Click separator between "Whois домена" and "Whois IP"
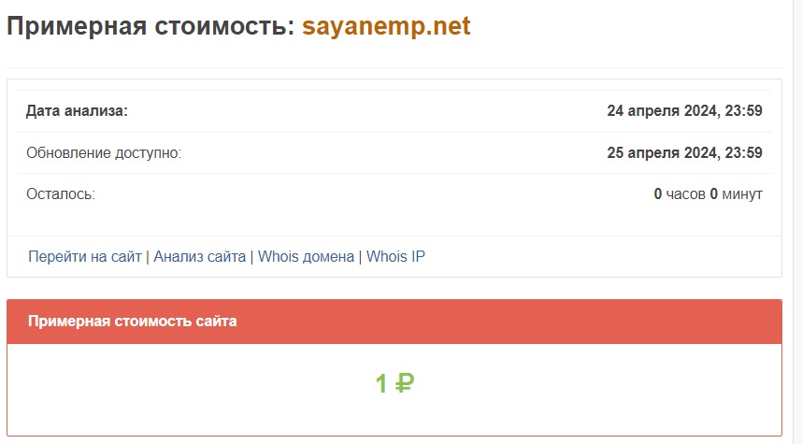Image resolution: width=802 pixels, height=444 pixels. 361,256
